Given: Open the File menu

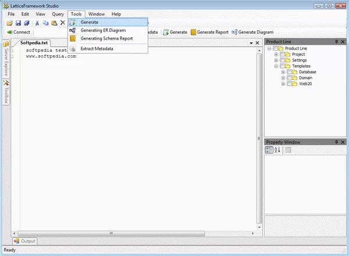Looking at the screenshot, I should tap(11, 14).
